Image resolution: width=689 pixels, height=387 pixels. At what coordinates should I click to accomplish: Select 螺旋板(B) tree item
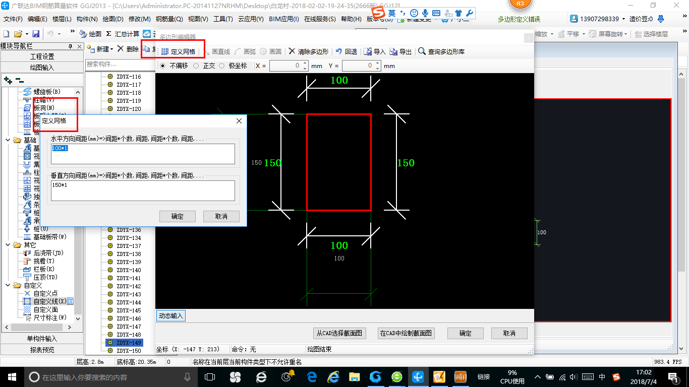click(x=42, y=92)
